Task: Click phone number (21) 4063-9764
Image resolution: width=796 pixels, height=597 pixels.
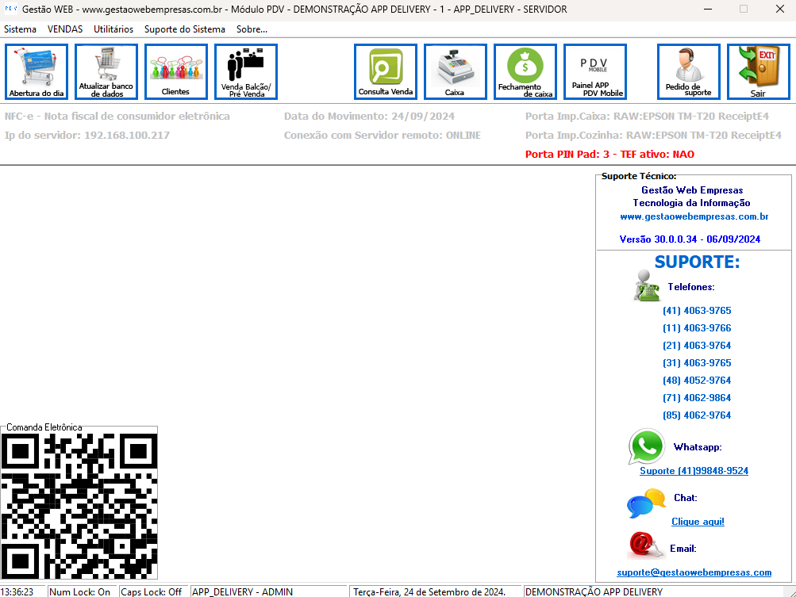Action: pos(697,346)
